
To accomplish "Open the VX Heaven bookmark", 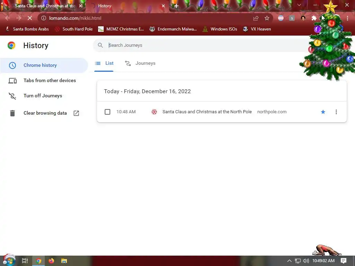I will pos(257,29).
